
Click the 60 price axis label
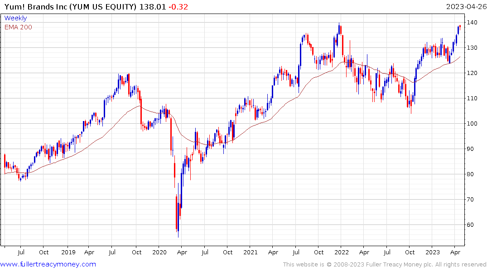coord(470,225)
